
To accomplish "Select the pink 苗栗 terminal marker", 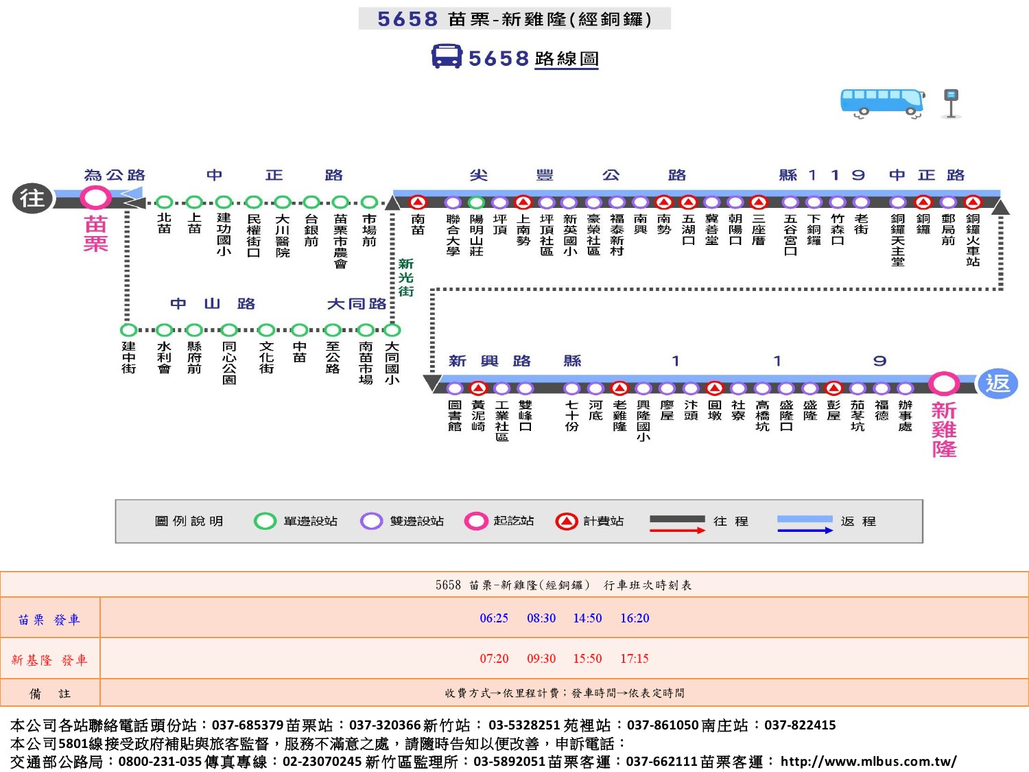I will pyautogui.click(x=95, y=198).
